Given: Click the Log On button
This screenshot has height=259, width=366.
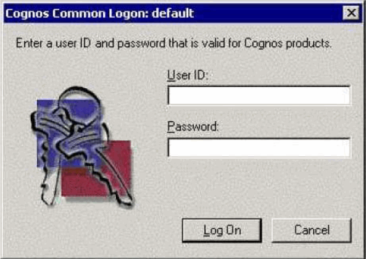Looking at the screenshot, I should (x=222, y=230).
